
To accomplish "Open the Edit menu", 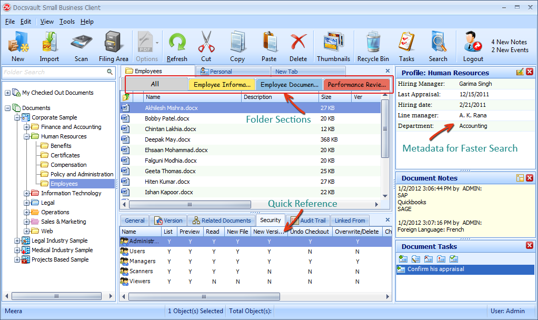I will point(26,22).
